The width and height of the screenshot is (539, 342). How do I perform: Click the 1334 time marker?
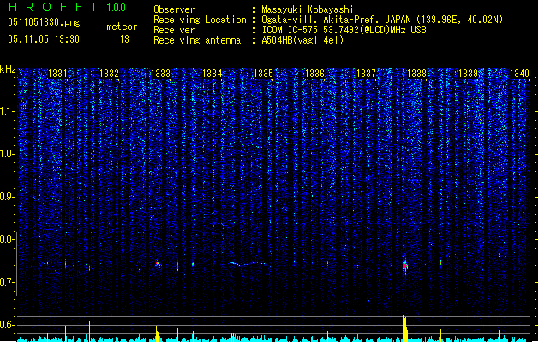point(213,74)
